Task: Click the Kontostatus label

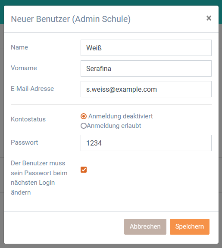Action: pos(28,119)
